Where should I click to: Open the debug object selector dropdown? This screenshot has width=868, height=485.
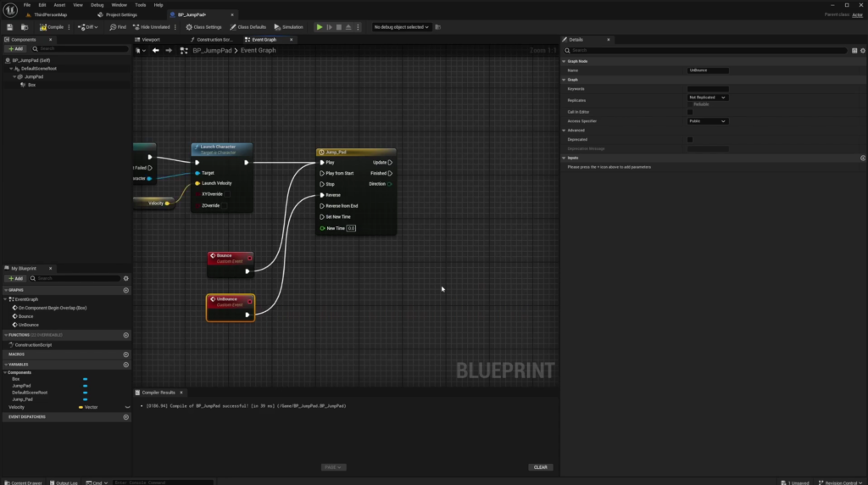click(x=401, y=27)
